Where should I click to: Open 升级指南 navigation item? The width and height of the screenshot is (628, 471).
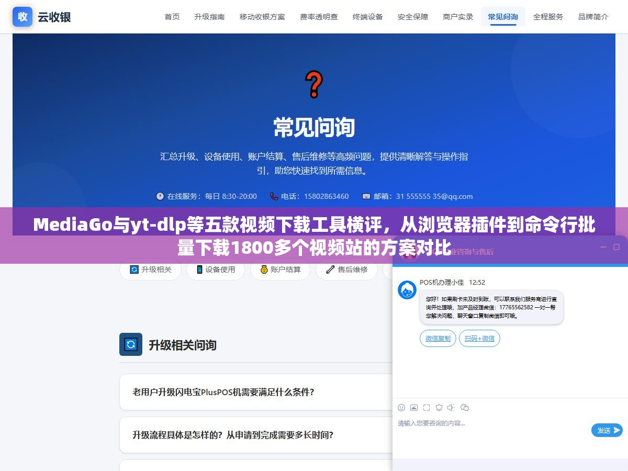pyautogui.click(x=209, y=17)
